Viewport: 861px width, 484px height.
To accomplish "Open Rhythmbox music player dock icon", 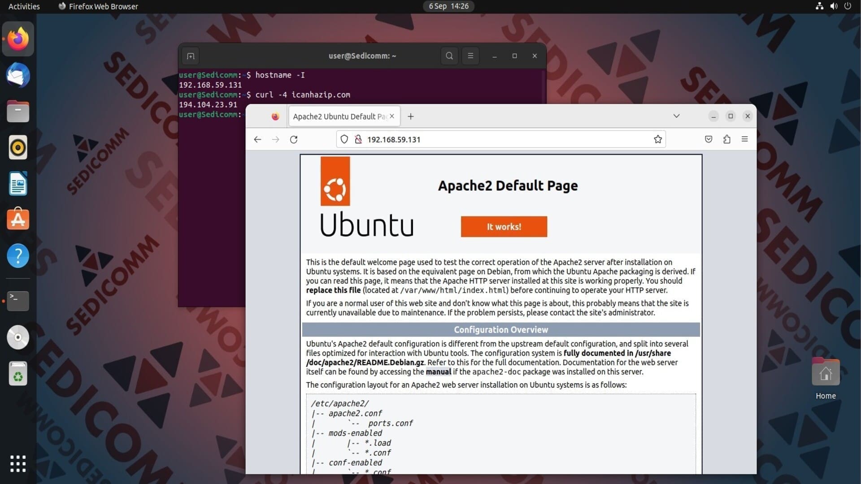I will 18,147.
